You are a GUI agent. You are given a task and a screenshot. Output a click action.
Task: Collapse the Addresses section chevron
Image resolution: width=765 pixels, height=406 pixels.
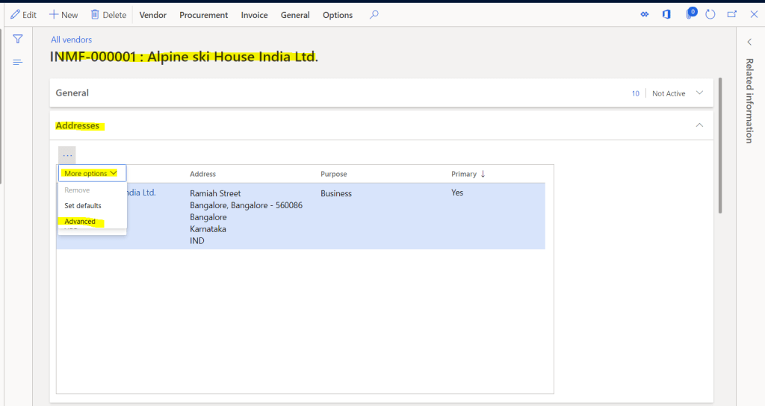coord(699,125)
